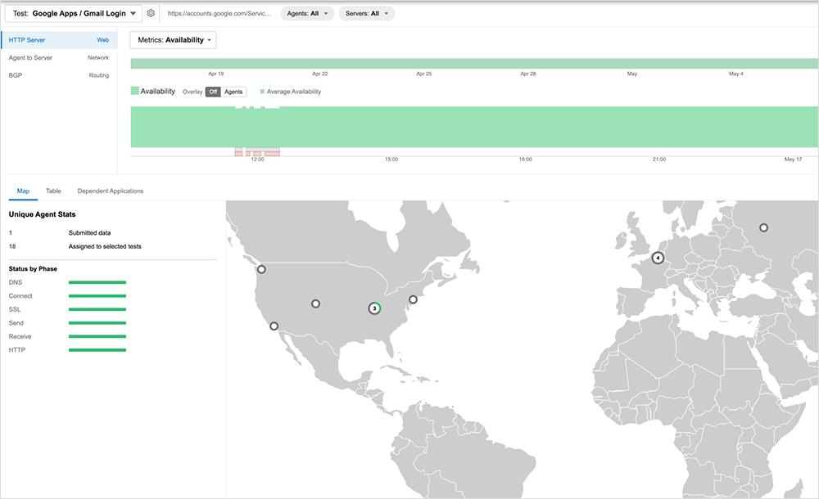Switch to the Table tab
This screenshot has height=499, width=819.
coord(53,191)
